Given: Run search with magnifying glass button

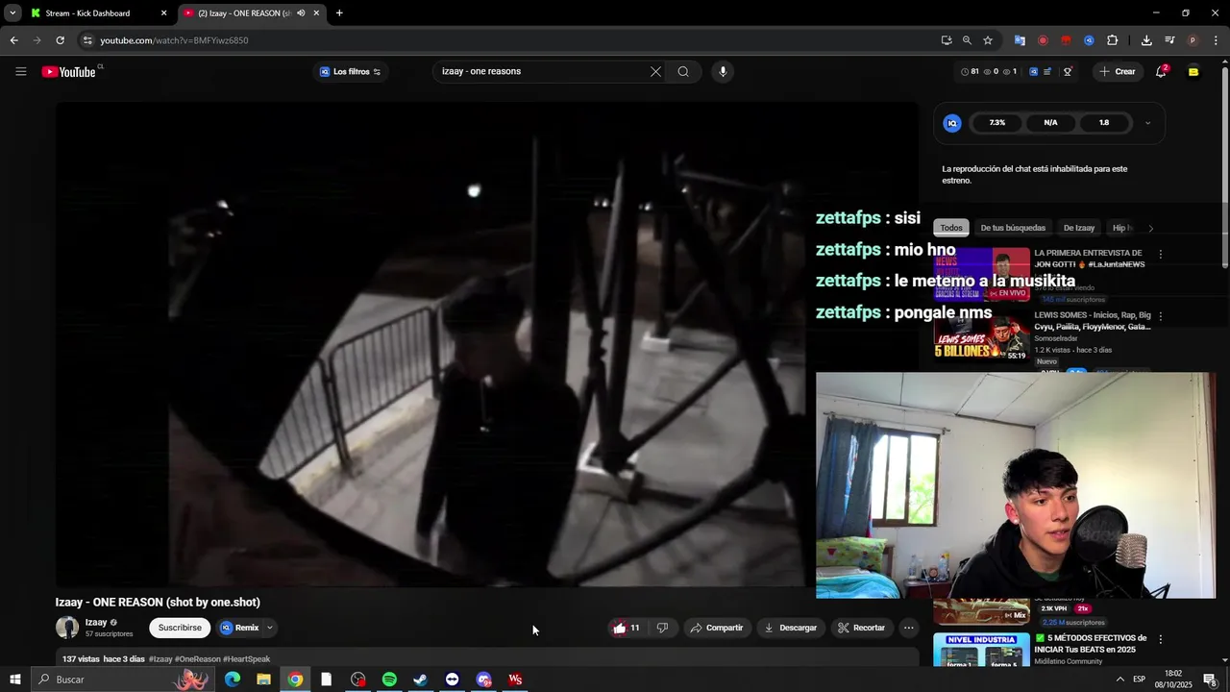Looking at the screenshot, I should (683, 71).
